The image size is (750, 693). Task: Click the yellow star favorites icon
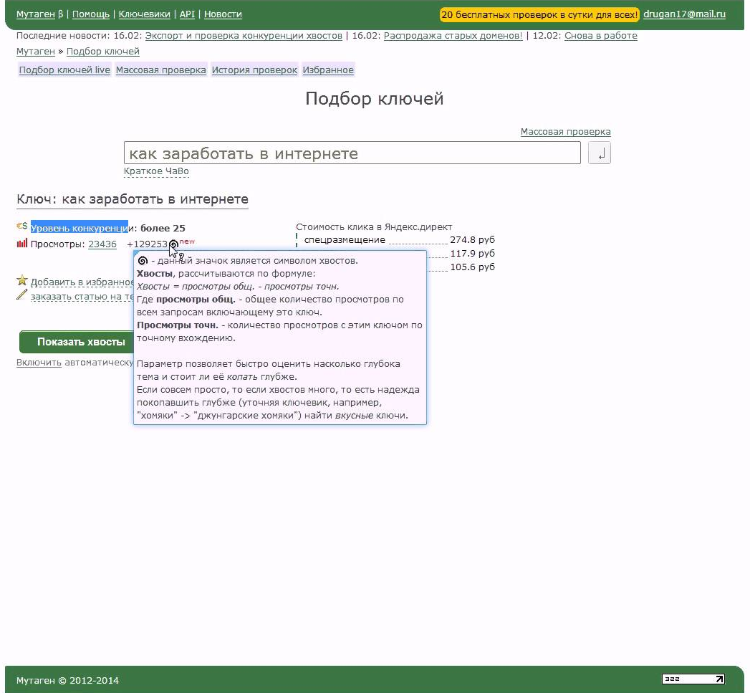click(22, 281)
